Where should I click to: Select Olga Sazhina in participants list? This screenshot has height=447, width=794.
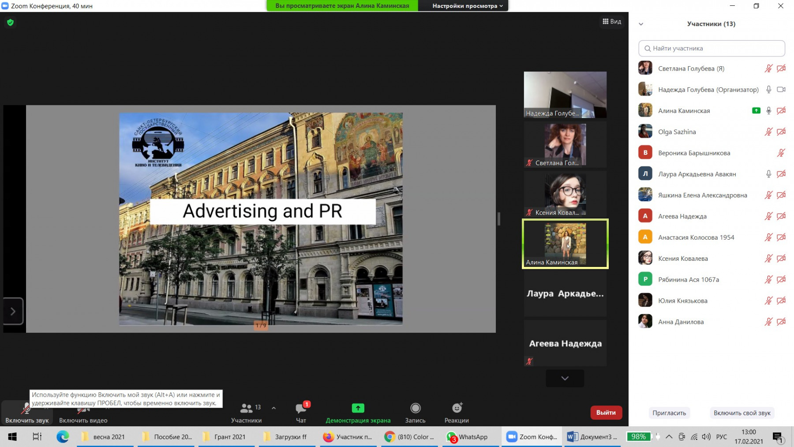677,132
